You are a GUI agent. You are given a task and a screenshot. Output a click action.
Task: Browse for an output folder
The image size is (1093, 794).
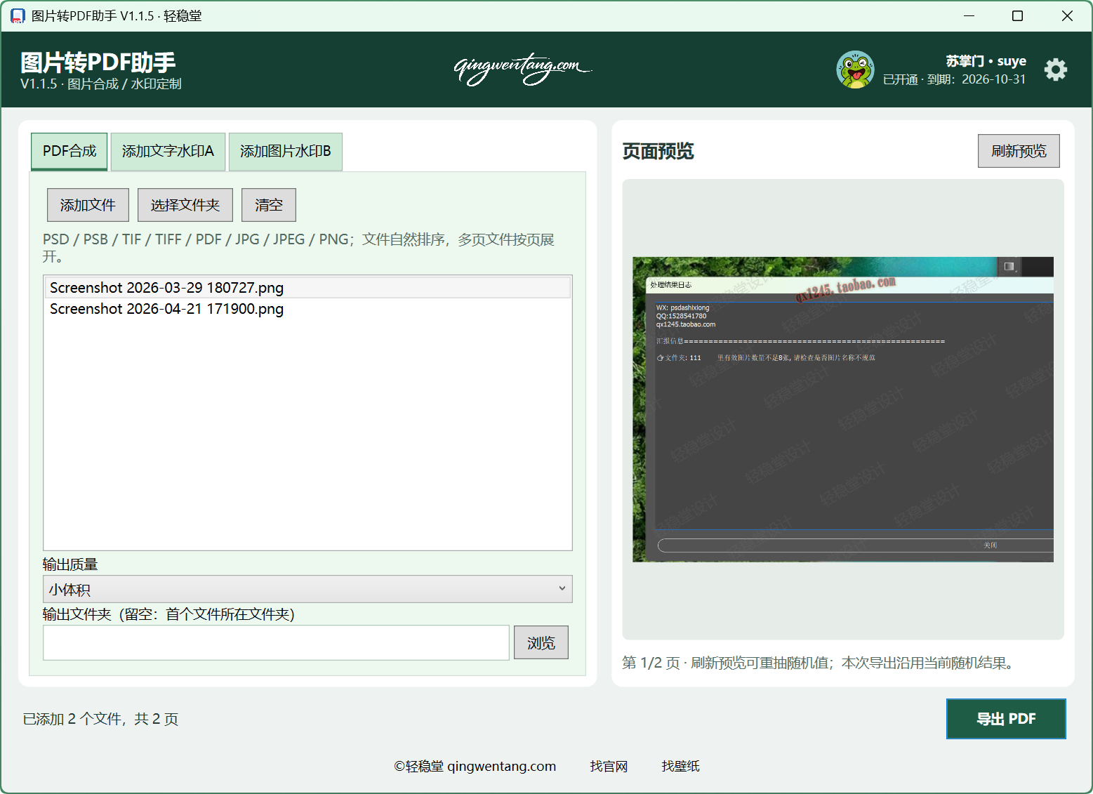pyautogui.click(x=541, y=642)
